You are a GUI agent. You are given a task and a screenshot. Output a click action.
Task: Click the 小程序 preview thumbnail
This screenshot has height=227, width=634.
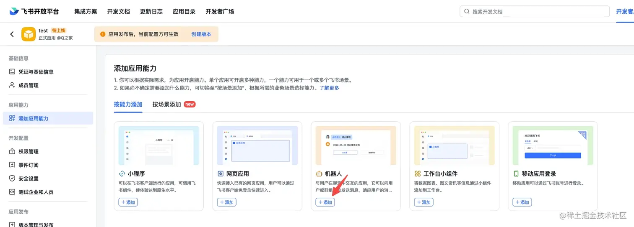coord(159,145)
